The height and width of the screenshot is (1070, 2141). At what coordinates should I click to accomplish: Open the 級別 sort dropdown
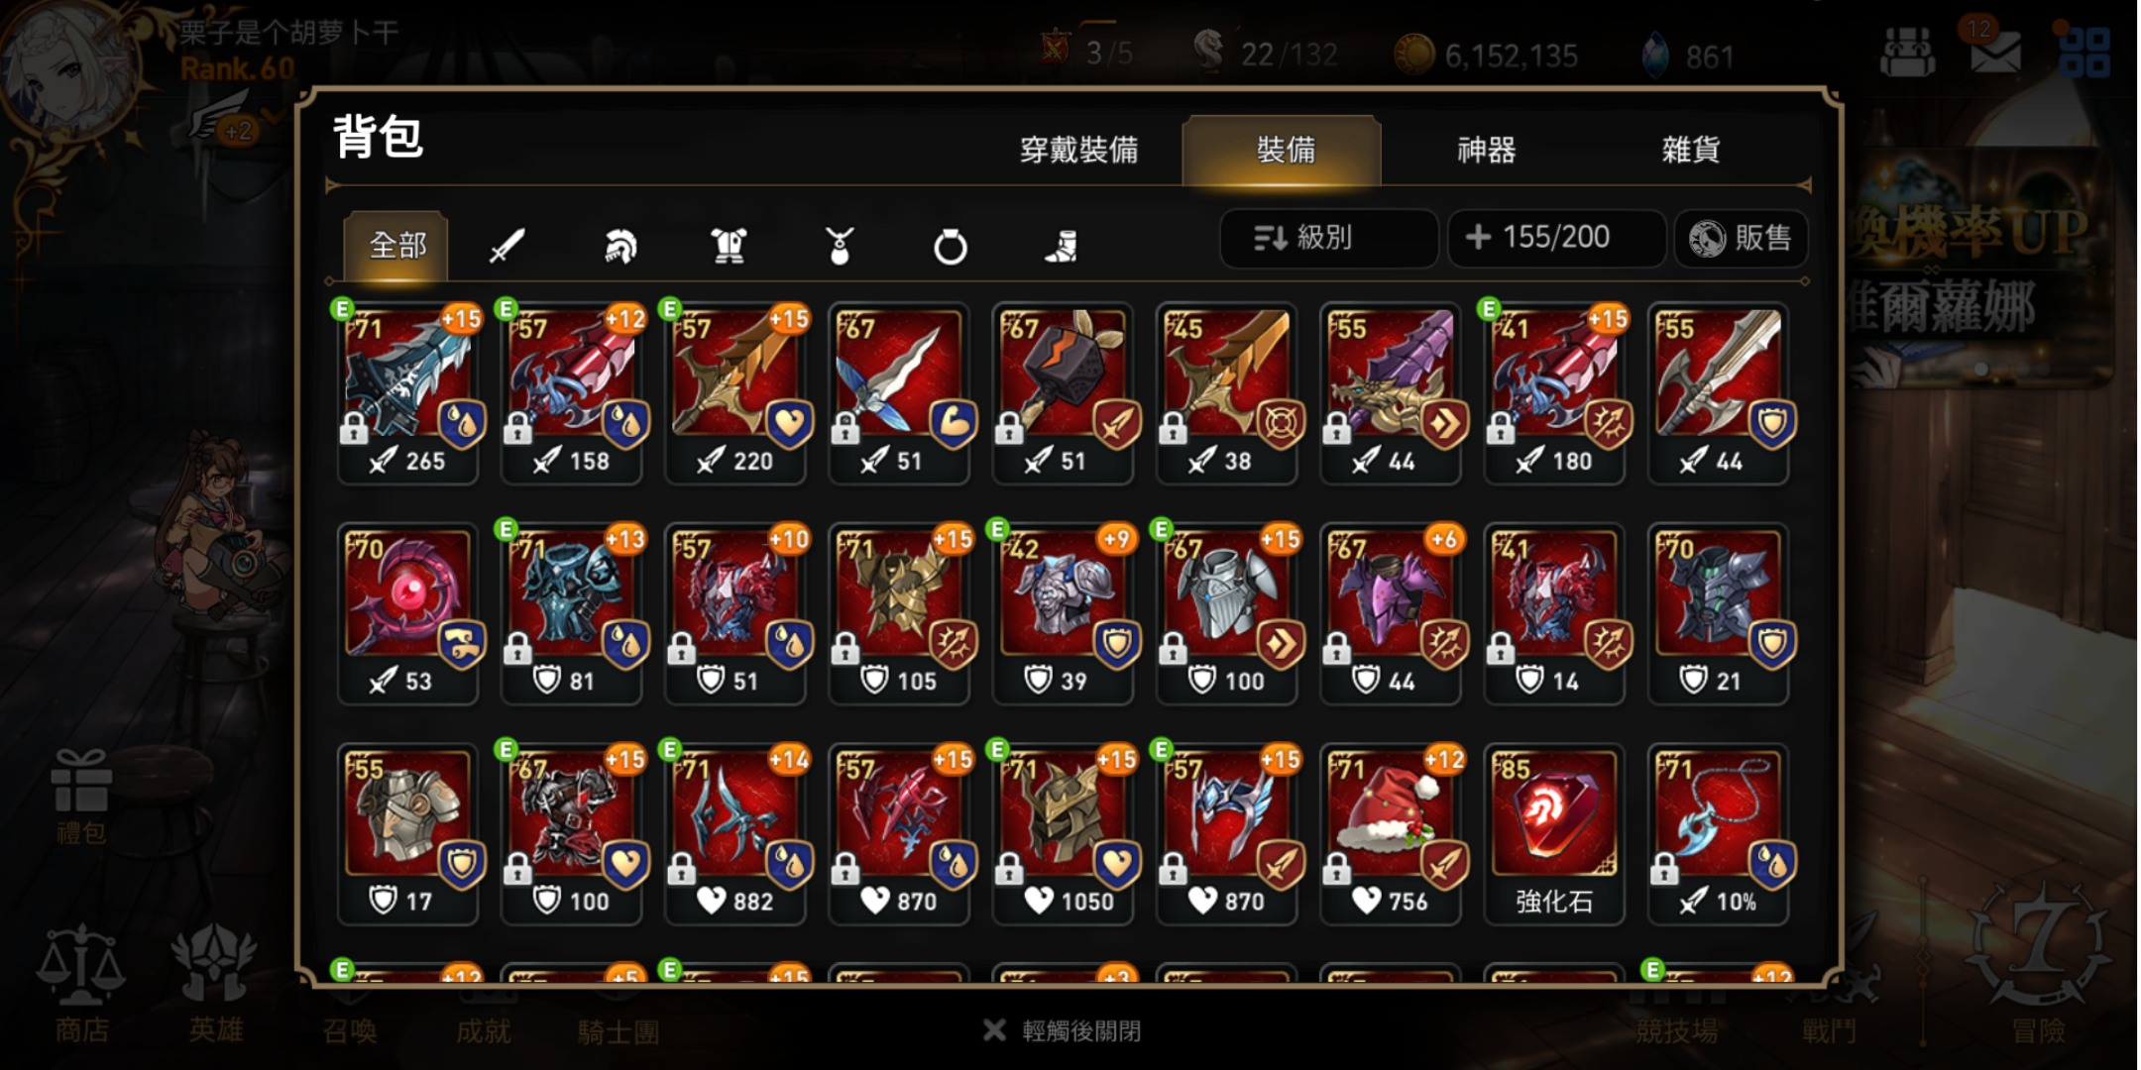[1328, 238]
